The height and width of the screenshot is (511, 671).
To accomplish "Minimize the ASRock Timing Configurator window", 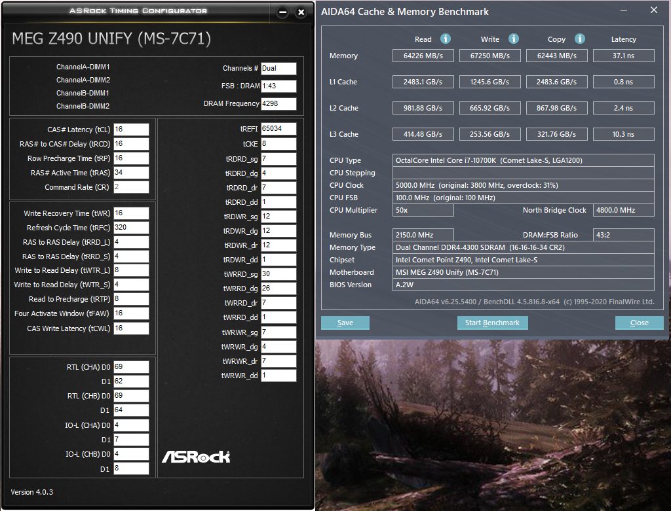I will point(282,12).
